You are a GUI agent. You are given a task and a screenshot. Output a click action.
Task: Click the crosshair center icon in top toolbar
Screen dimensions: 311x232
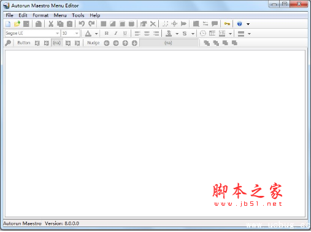pyautogui.click(x=174, y=24)
